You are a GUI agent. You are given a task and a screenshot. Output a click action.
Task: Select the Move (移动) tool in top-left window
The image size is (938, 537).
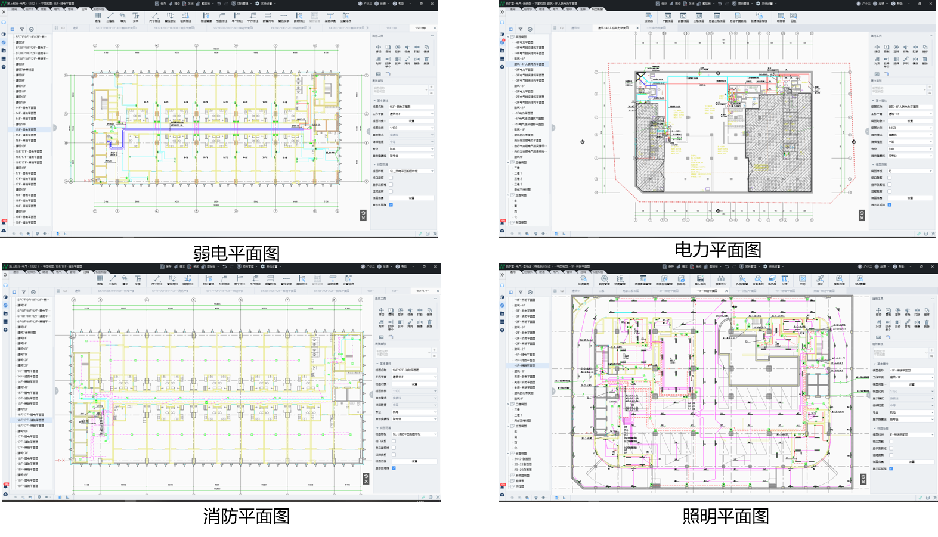pyautogui.click(x=378, y=48)
